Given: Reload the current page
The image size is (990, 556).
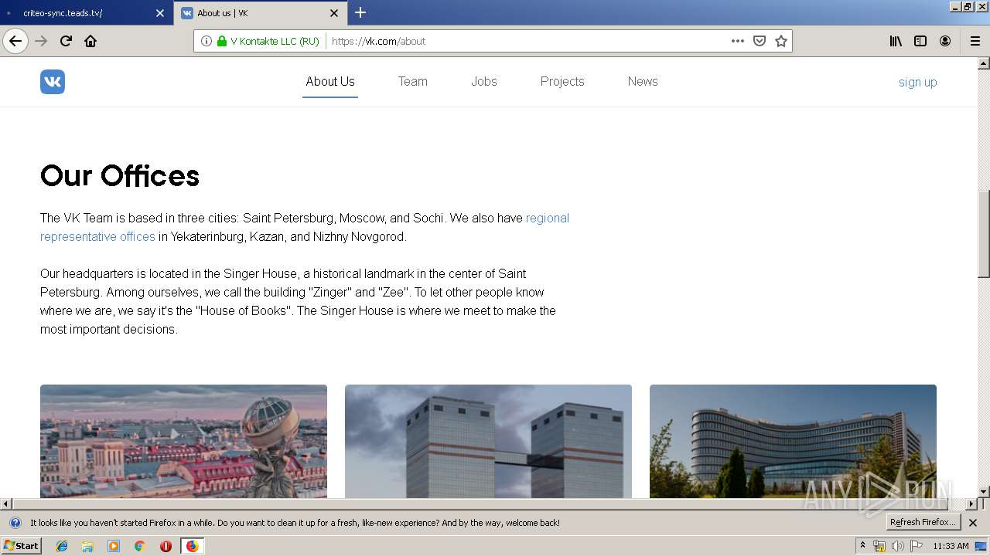Looking at the screenshot, I should pyautogui.click(x=66, y=41).
